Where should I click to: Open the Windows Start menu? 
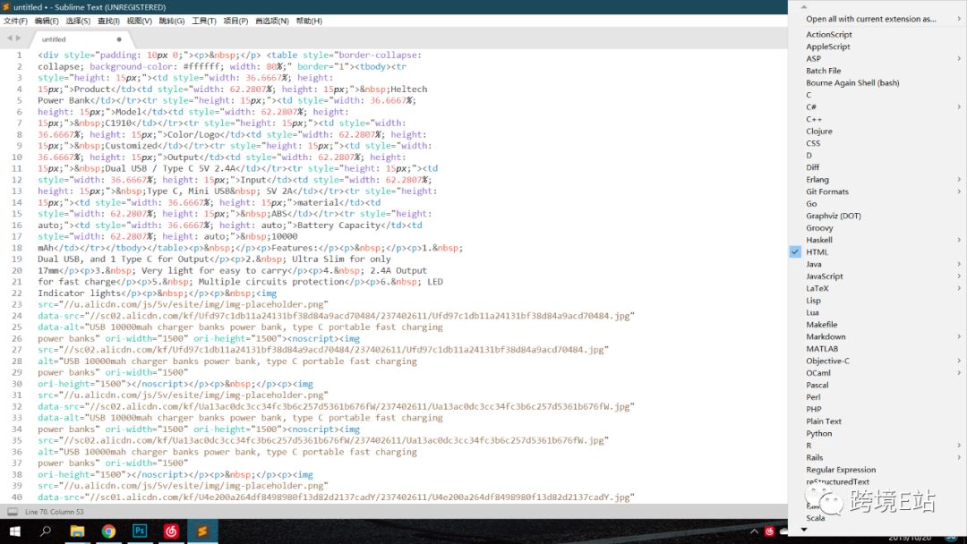15,531
